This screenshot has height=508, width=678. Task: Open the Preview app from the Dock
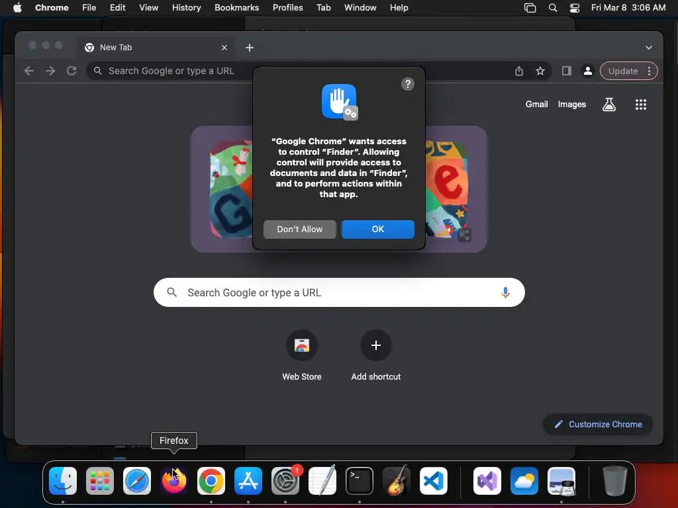click(561, 481)
